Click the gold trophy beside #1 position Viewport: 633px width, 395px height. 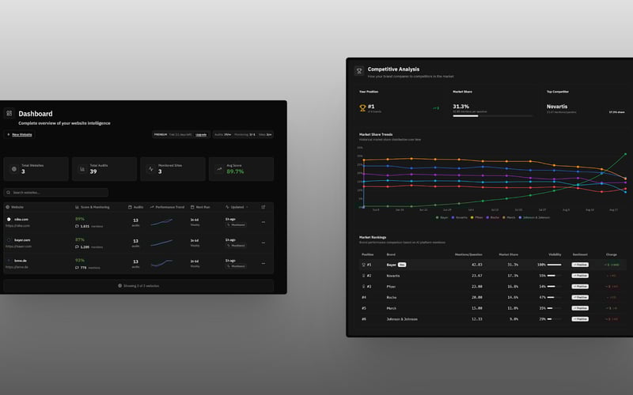(362, 108)
